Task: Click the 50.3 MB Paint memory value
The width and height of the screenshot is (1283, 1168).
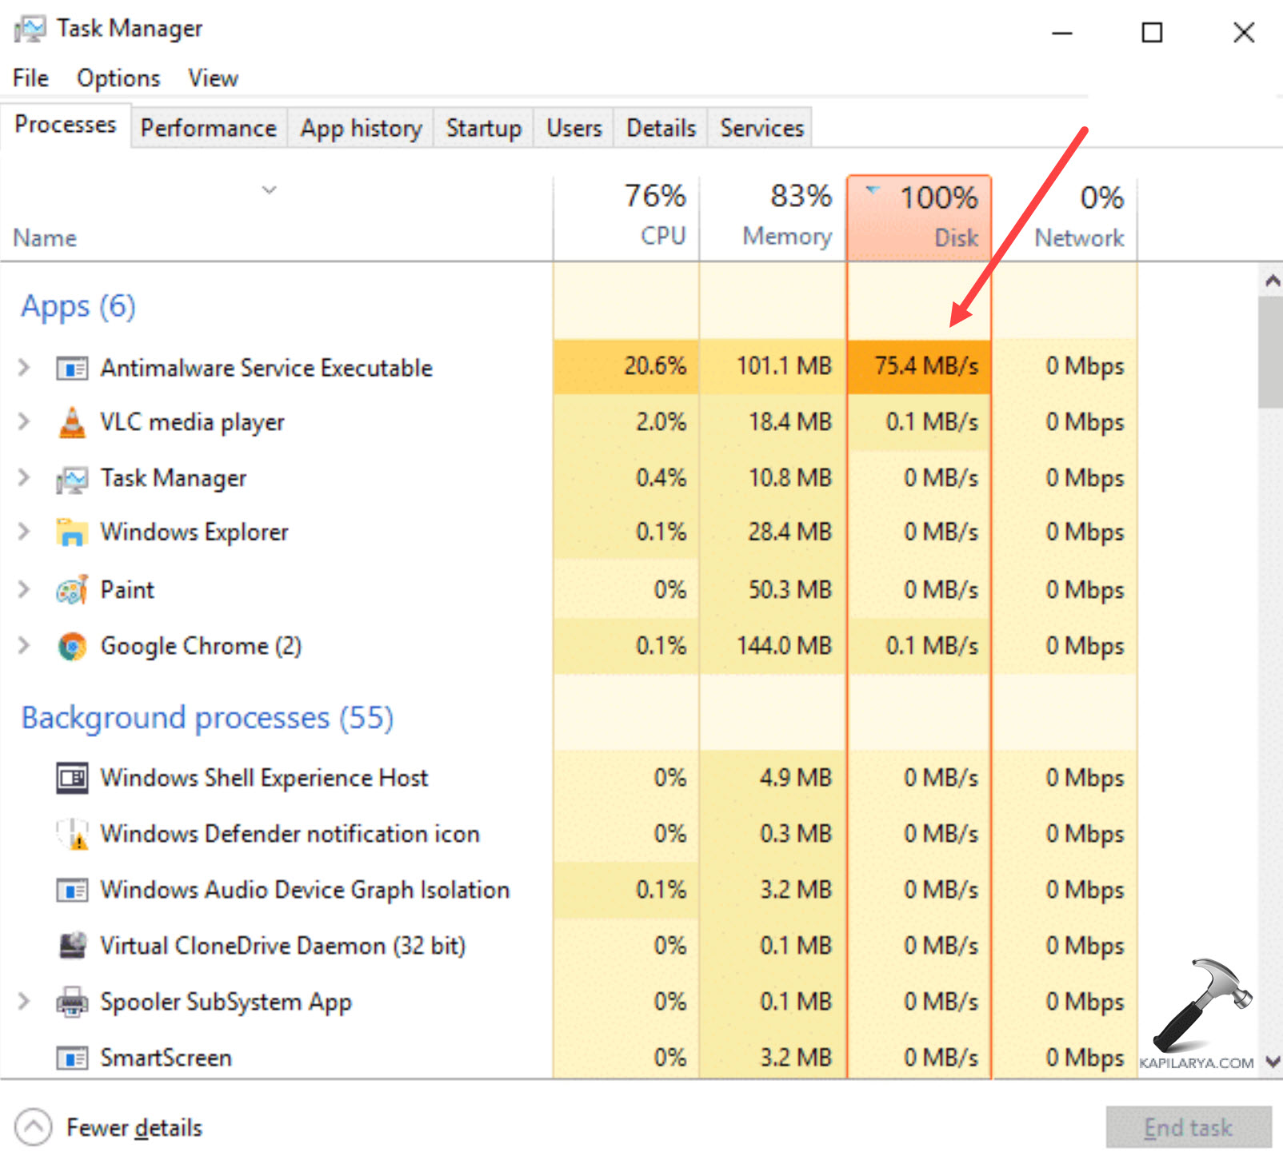Action: tap(790, 590)
